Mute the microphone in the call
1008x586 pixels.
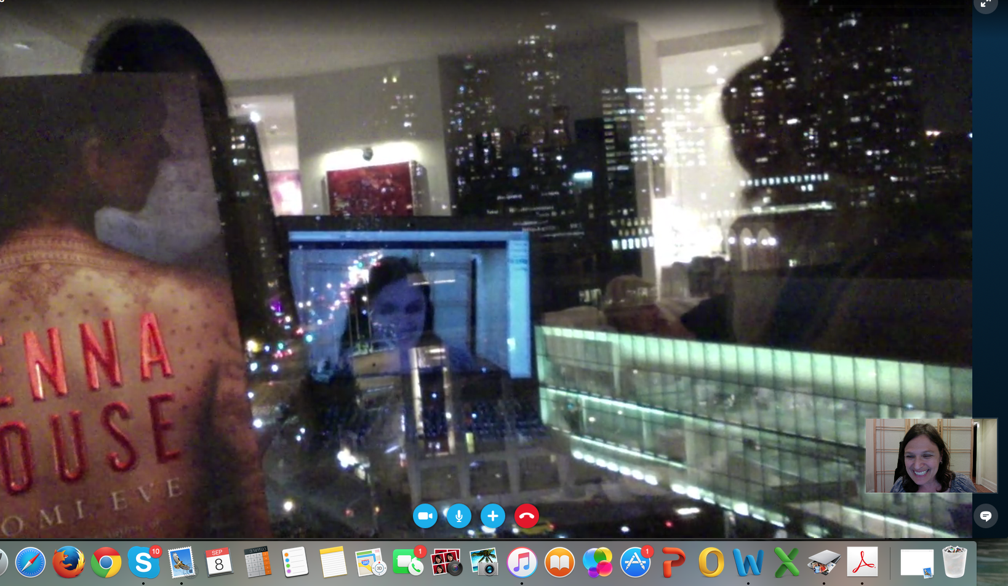click(458, 516)
